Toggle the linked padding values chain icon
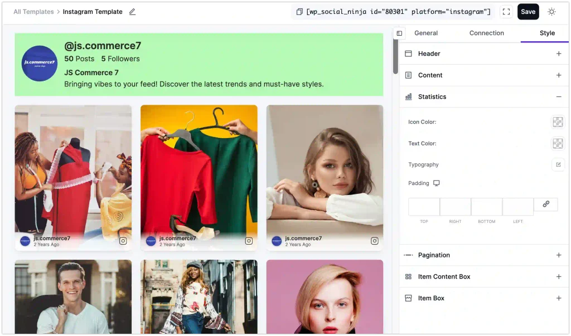The height and width of the screenshot is (336, 571). [x=545, y=204]
